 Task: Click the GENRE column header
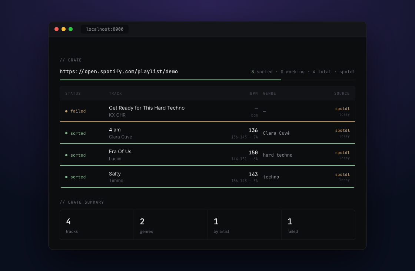pos(269,94)
